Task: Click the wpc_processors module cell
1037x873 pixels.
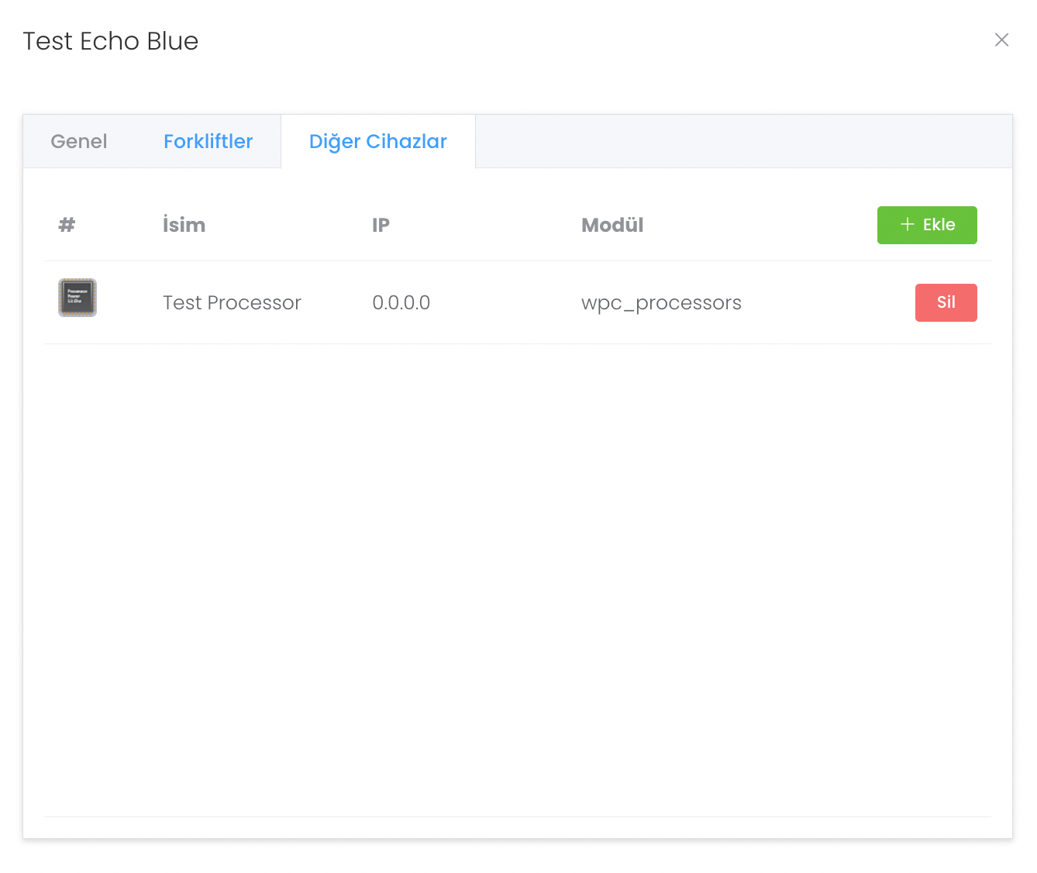Action: pyautogui.click(x=661, y=302)
